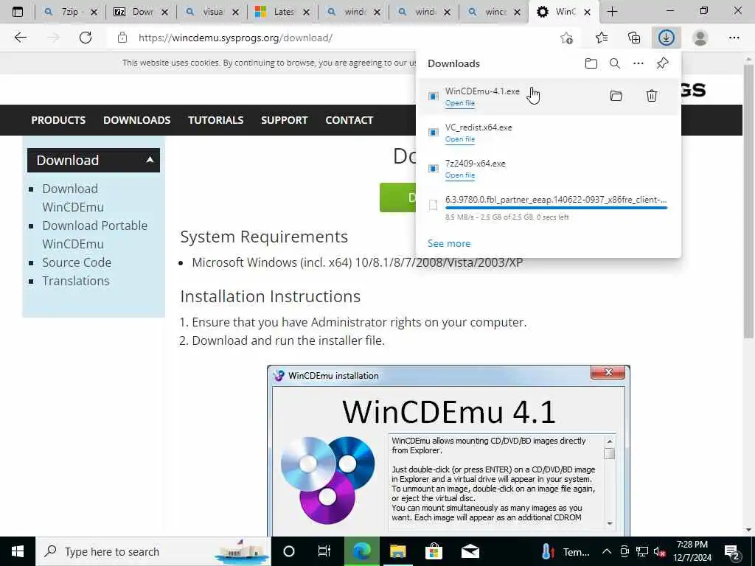Open file link under WinCDEmu-4.1.exe
Viewport: 755px width, 566px height.
coord(460,103)
